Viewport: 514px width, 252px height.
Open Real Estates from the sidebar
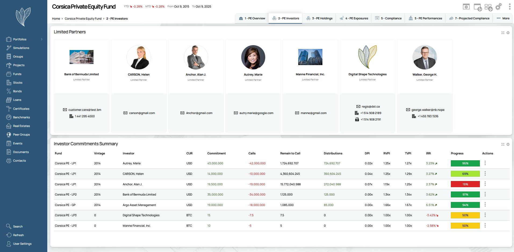click(x=21, y=126)
